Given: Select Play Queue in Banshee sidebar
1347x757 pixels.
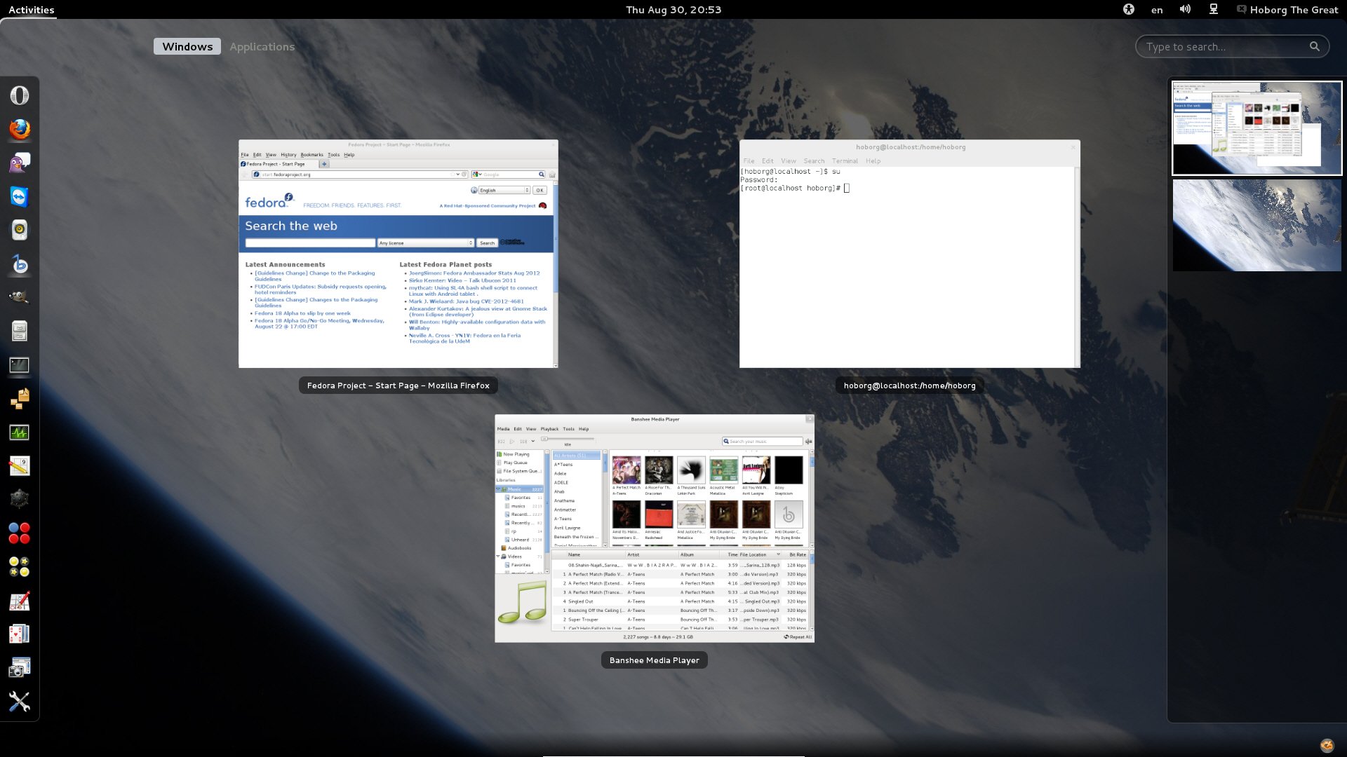Looking at the screenshot, I should click(515, 463).
